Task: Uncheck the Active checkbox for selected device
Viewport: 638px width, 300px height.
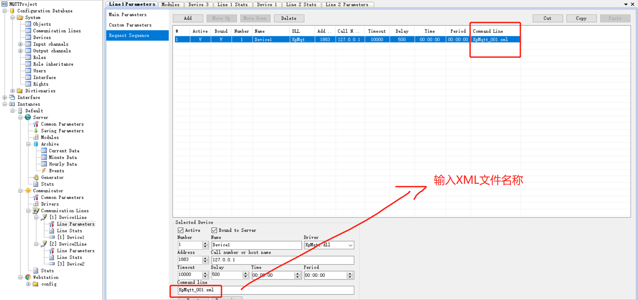Action: 180,230
